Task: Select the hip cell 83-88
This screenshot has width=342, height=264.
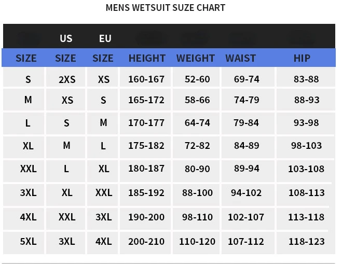Action: [306, 79]
